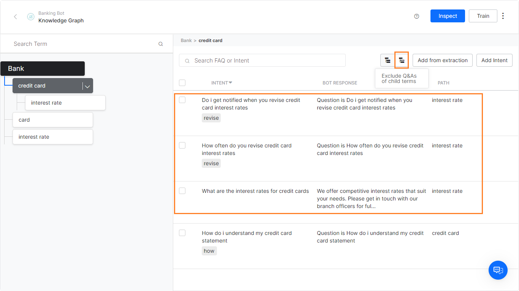Select the Include Q&As of child terms icon
This screenshot has height=291, width=519.
[x=388, y=60]
